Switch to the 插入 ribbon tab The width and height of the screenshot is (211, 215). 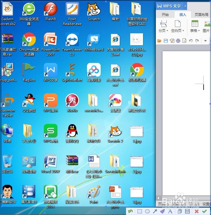click(x=183, y=15)
